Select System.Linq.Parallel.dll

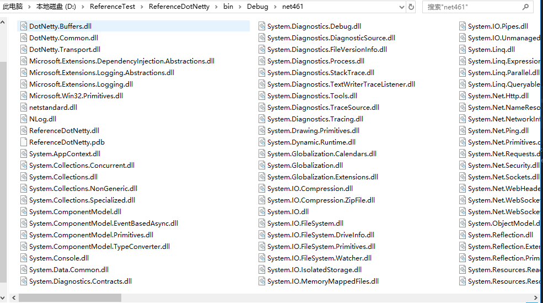(x=503, y=73)
